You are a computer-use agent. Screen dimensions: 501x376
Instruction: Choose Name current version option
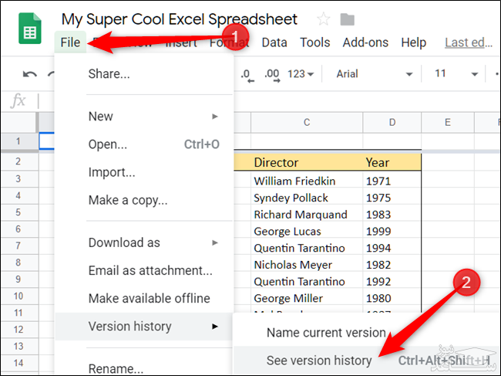coord(326,333)
